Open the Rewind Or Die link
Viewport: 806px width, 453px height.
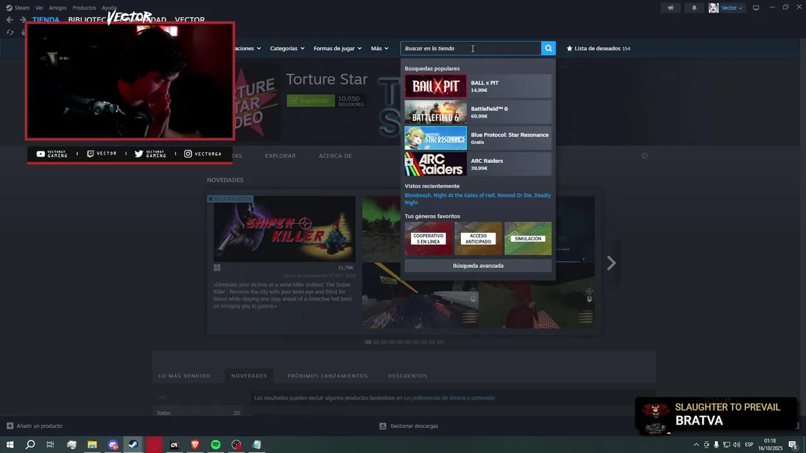click(x=514, y=195)
